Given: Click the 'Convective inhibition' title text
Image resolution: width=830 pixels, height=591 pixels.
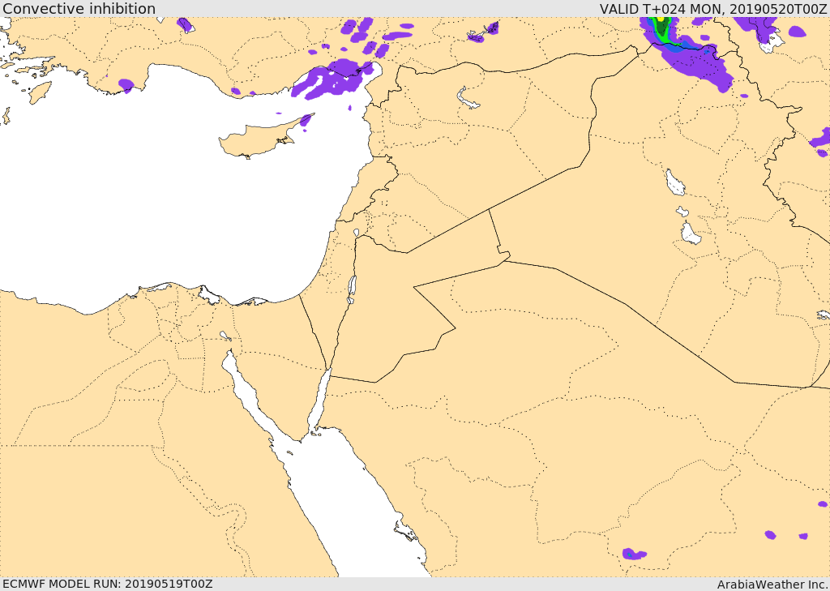Looking at the screenshot, I should click(x=79, y=9).
